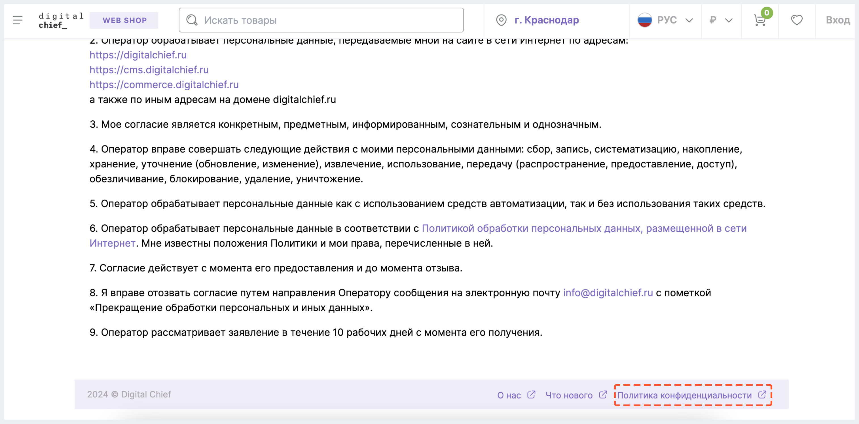The height and width of the screenshot is (424, 859).
Task: Go to Digital Chief logo home
Action: coord(61,20)
